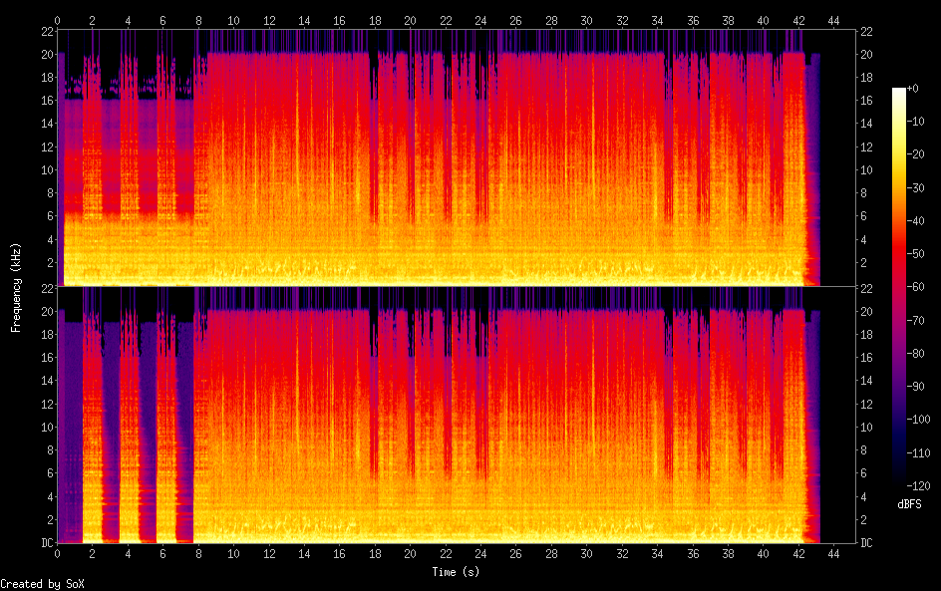Click the "DC" label at the bottom-left axis
This screenshot has width=941, height=591.
46,543
